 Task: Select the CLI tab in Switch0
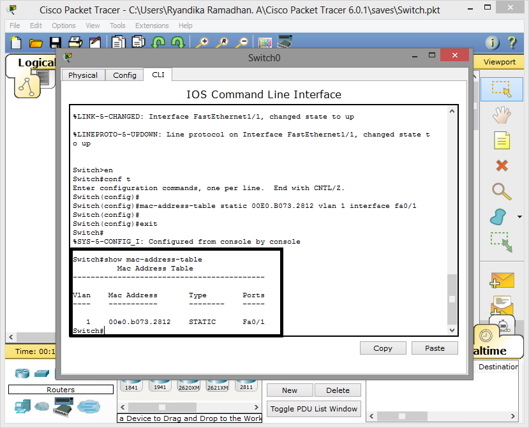coord(158,75)
